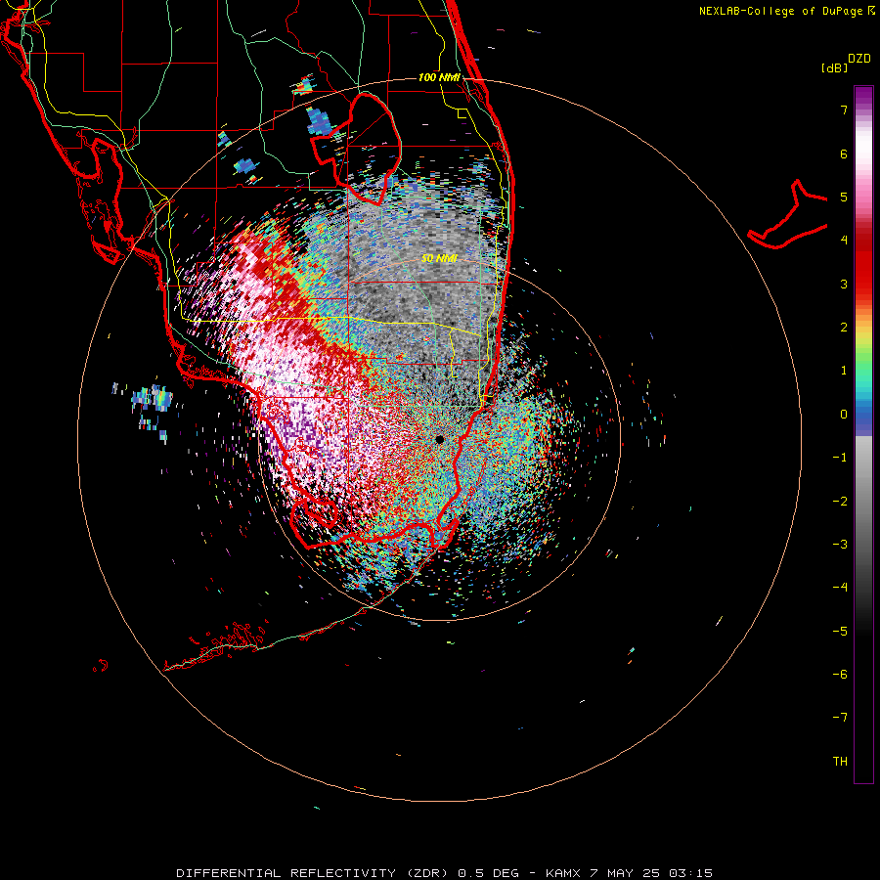
Task: Click the black radar site dot
Action: [439, 439]
